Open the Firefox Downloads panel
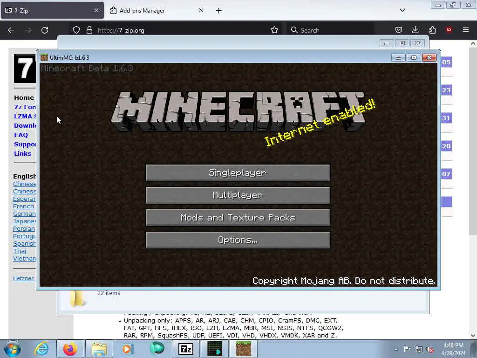 (x=415, y=30)
